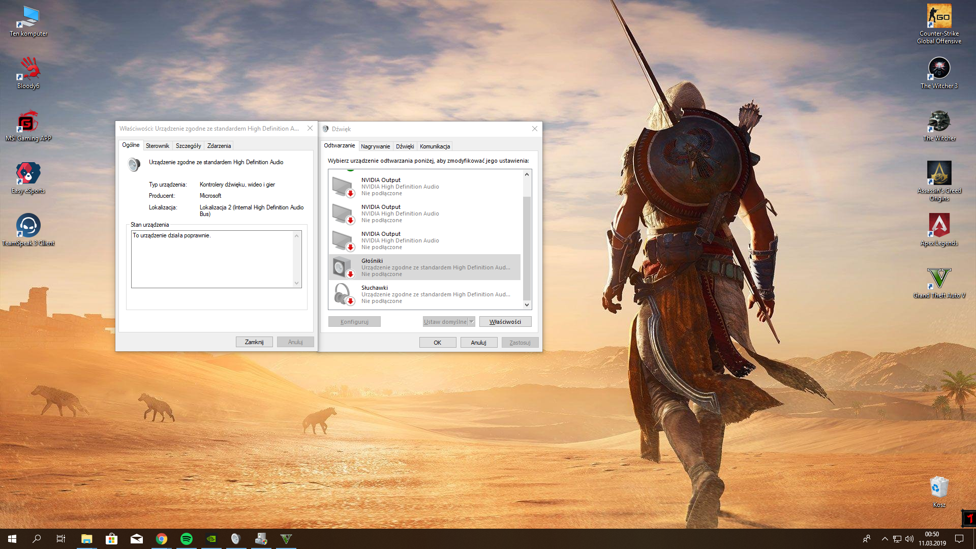Click the taskbar clock showing 00:50
Screen dimensions: 976x549
tap(932, 539)
